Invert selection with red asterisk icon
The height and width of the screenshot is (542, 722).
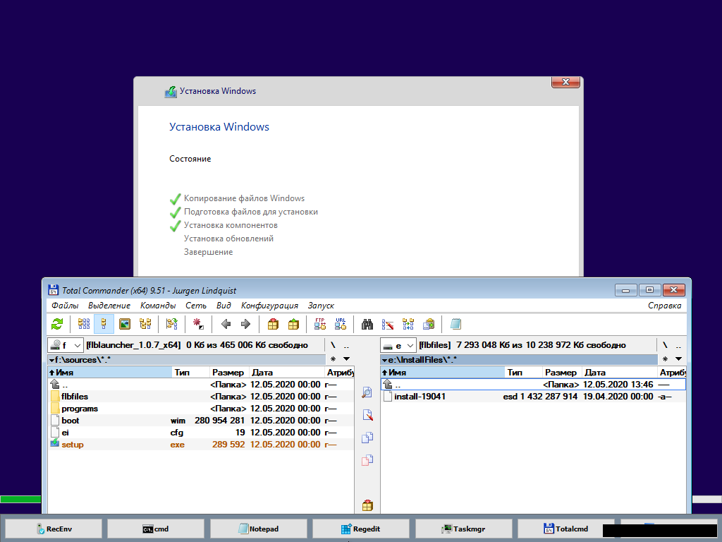coord(198,324)
